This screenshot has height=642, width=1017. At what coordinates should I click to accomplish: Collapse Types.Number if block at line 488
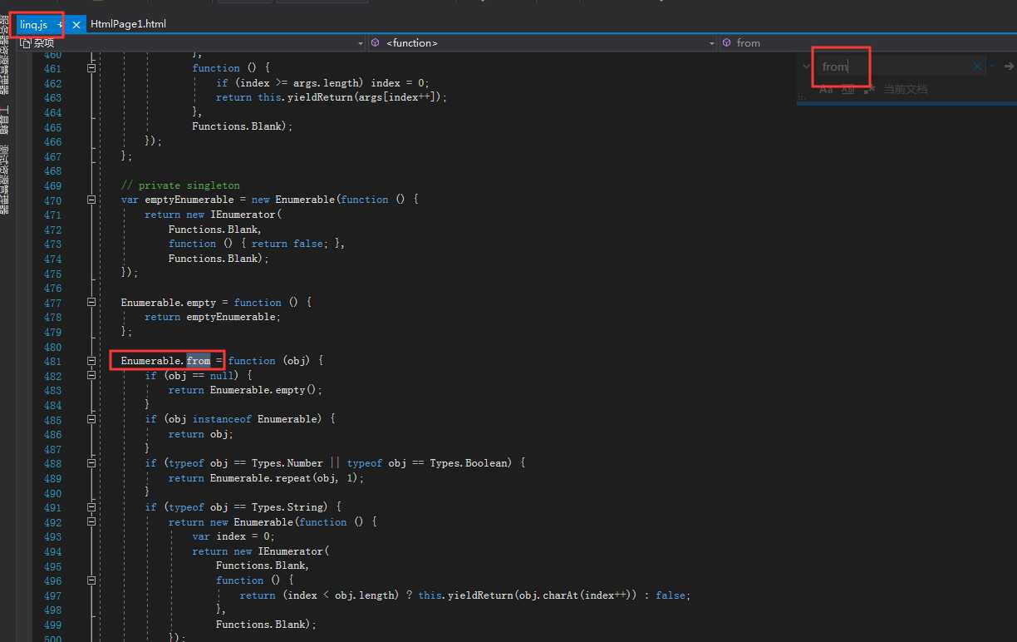pyautogui.click(x=91, y=463)
